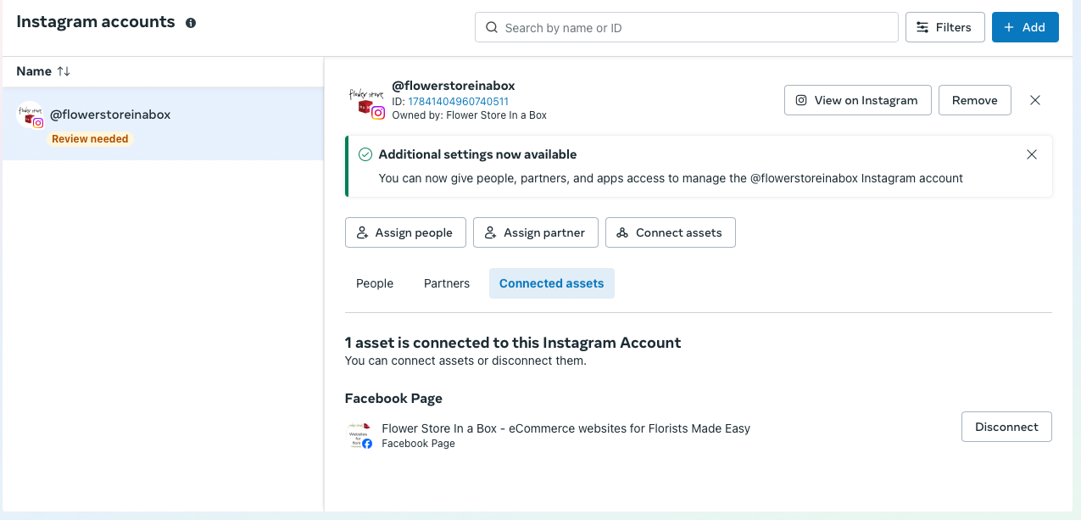Click the Owned by: Flower Store In a Box text
This screenshot has height=520, width=1081.
tap(470, 115)
